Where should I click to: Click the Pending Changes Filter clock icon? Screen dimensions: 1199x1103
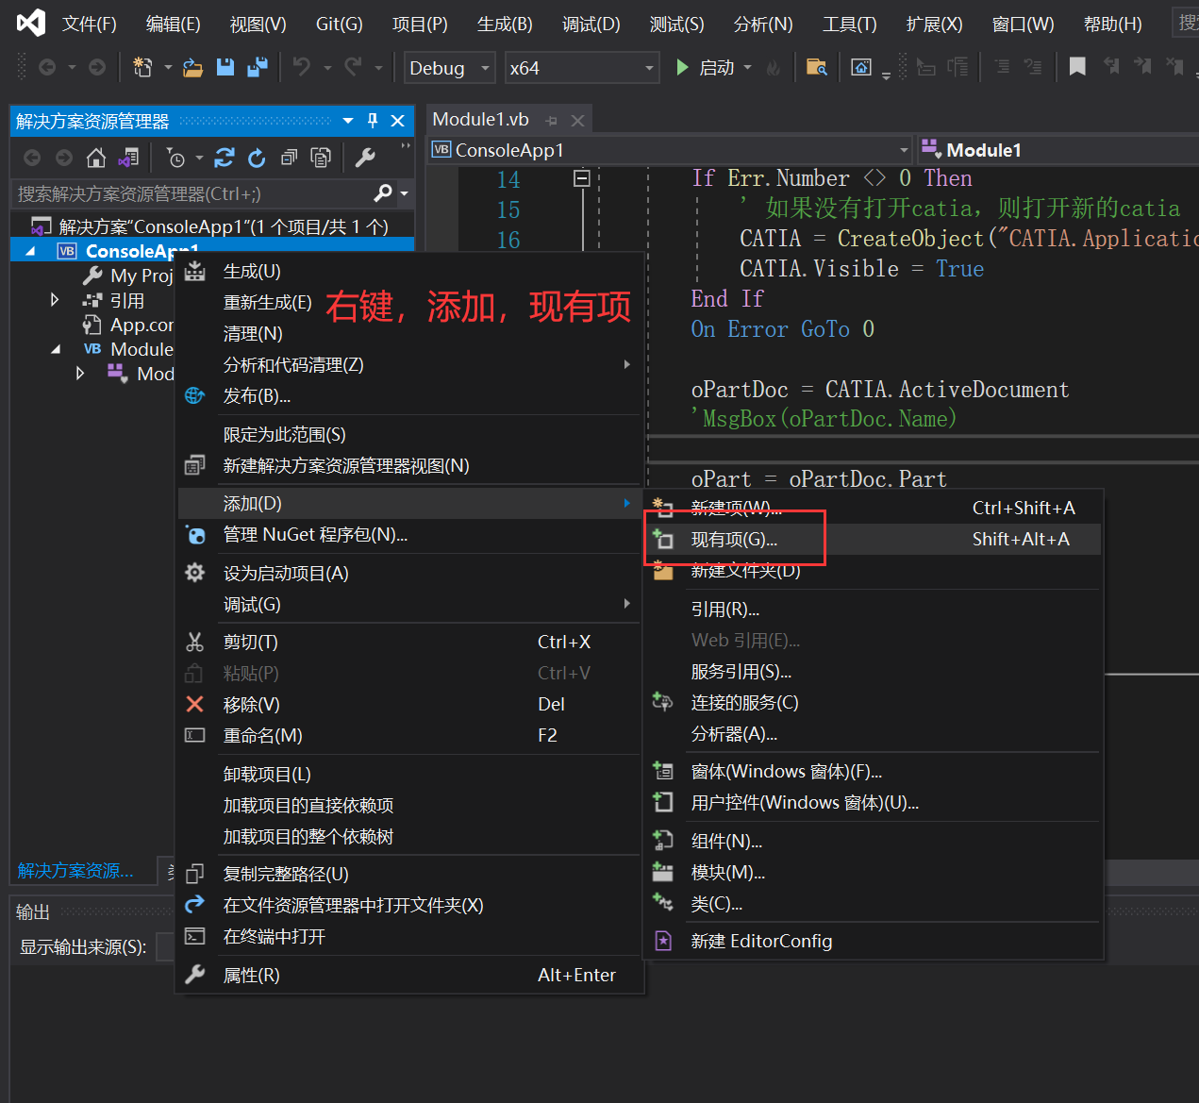click(x=175, y=158)
